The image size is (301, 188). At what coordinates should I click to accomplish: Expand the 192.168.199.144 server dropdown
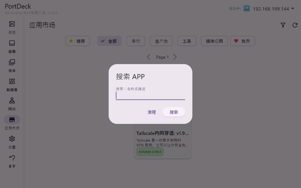(292, 9)
